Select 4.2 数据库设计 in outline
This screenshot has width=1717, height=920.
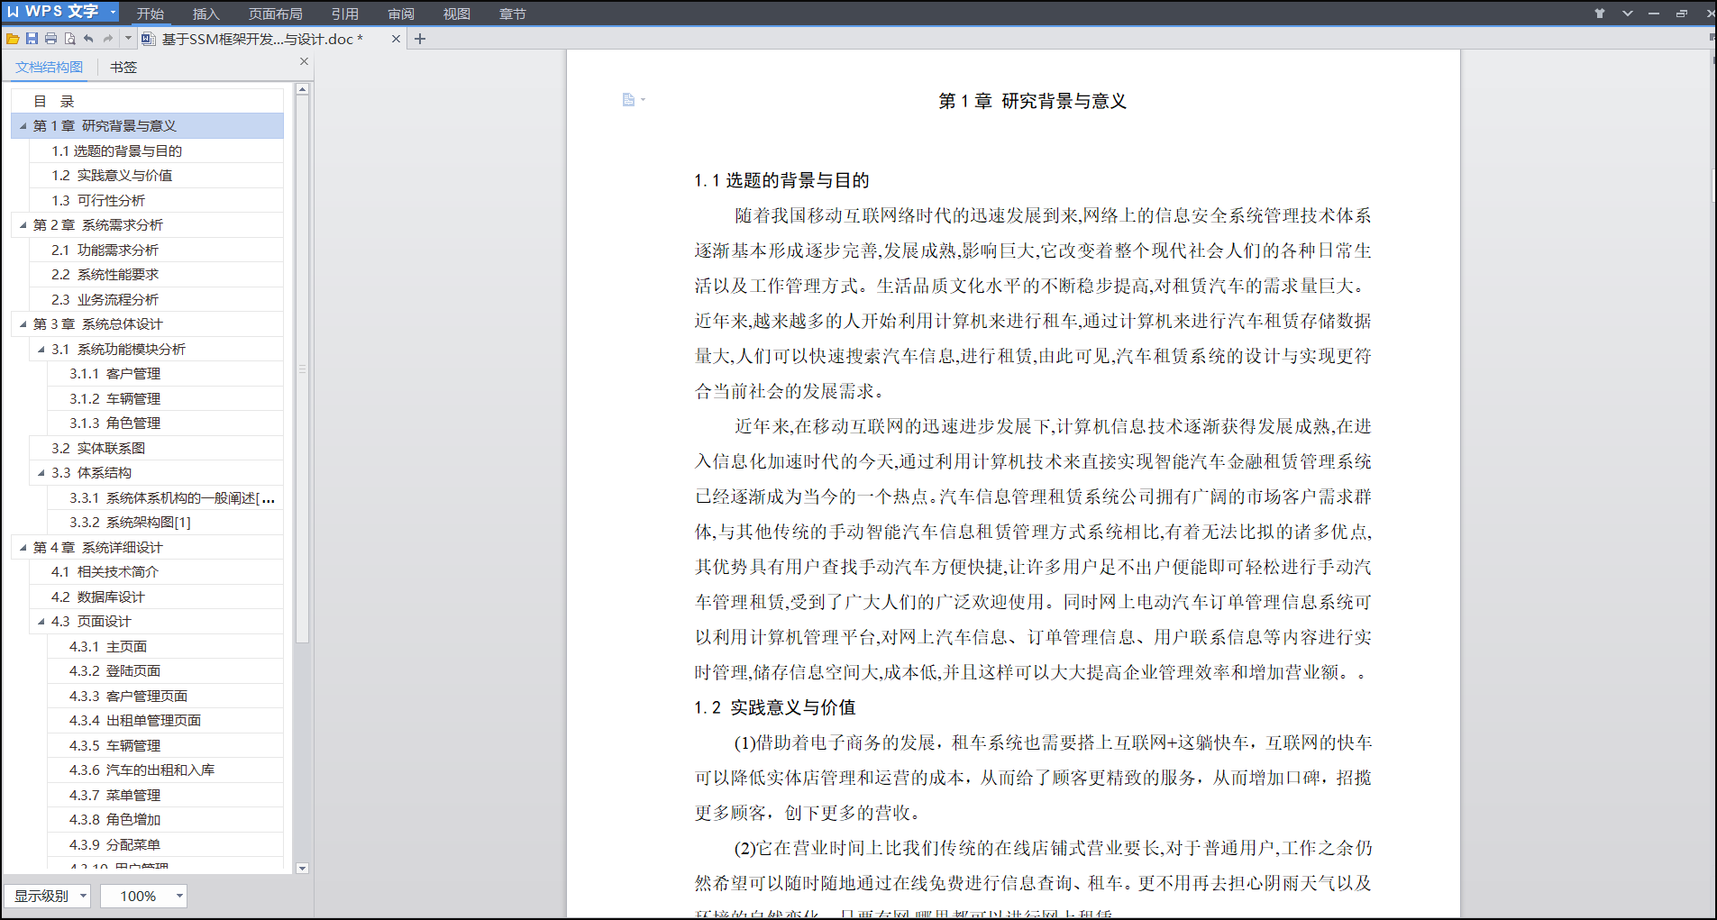tap(157, 597)
